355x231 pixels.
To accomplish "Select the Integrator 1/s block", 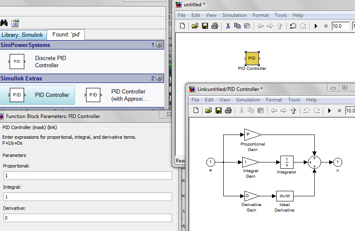I will point(287,162).
